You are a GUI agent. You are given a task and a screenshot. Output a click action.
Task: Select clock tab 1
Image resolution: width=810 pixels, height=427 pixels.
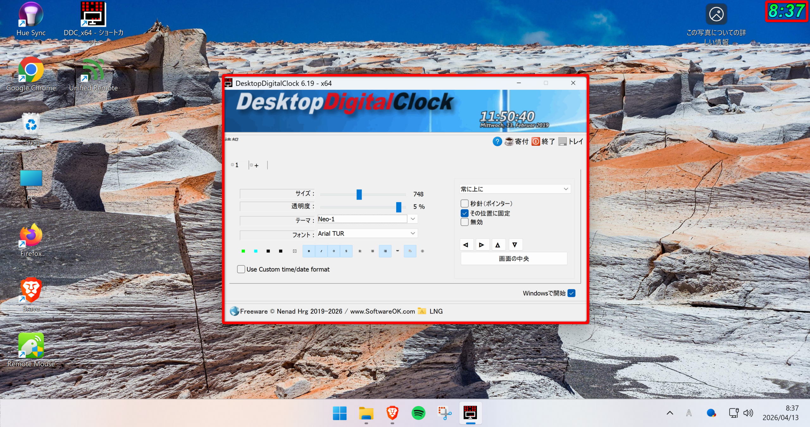click(236, 165)
